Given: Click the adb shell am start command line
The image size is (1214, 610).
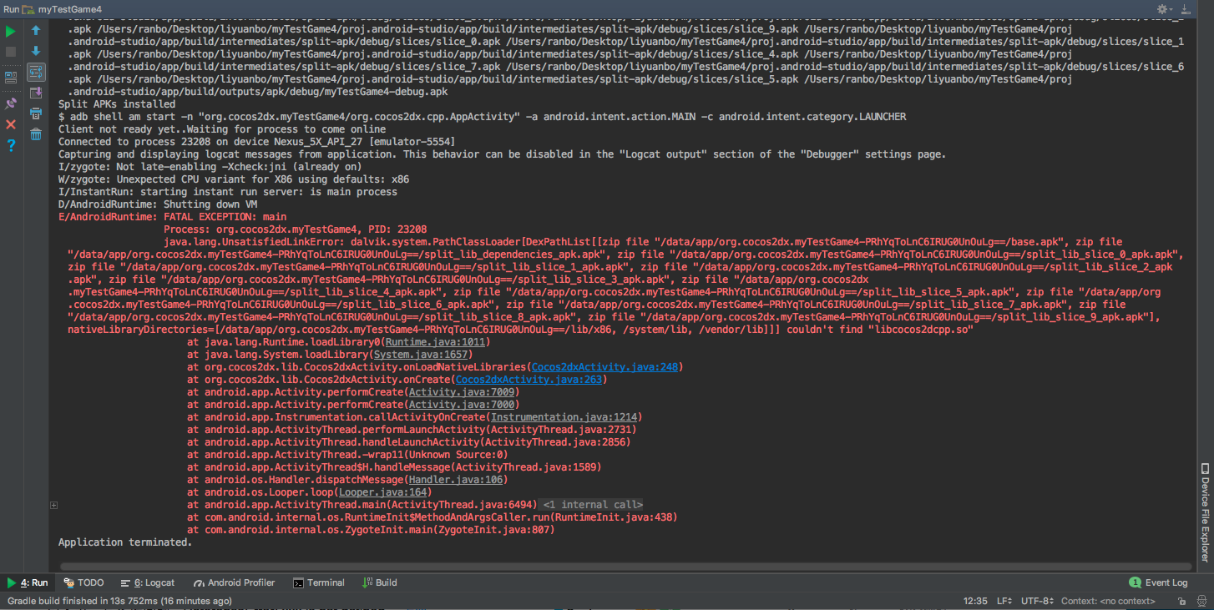Looking at the screenshot, I should coord(482,117).
